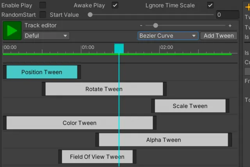Enable the RandomStart checkbox
The width and height of the screenshot is (250, 167).
coord(43,15)
